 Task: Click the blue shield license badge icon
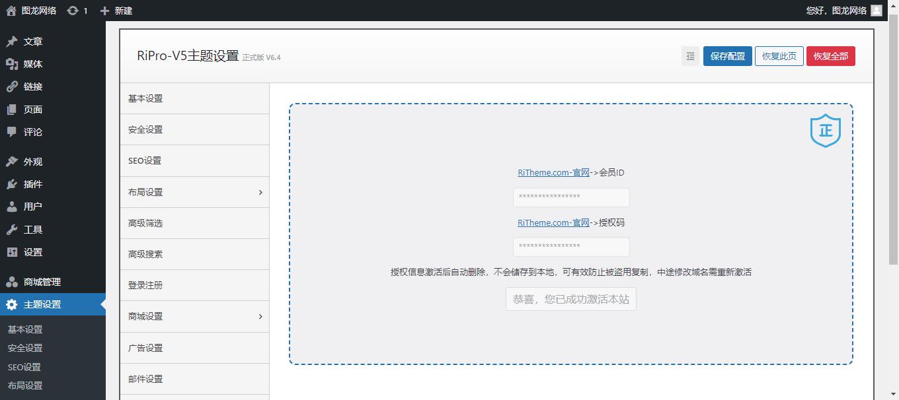tap(825, 131)
